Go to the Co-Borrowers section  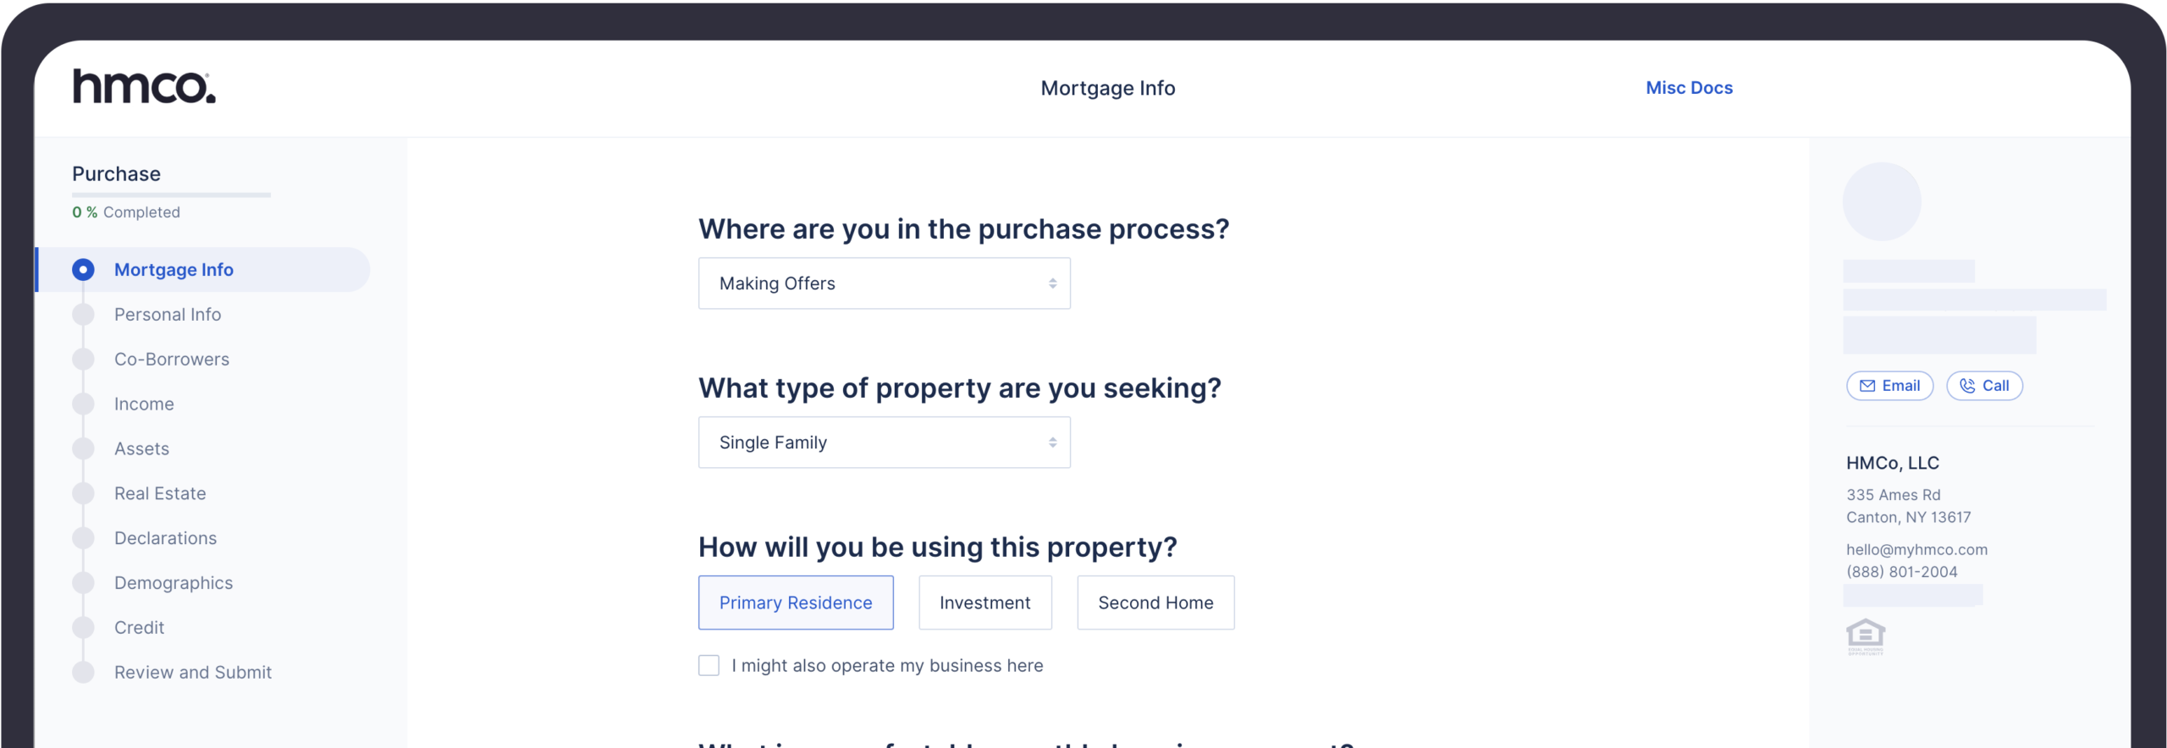pos(172,360)
